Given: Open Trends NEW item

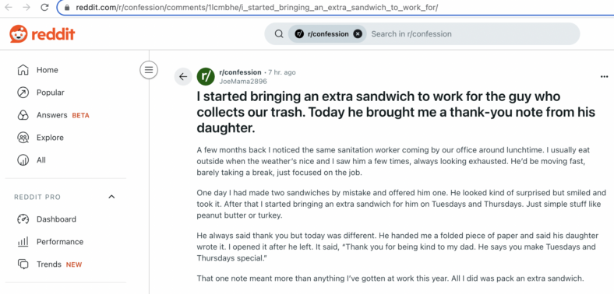Looking at the screenshot, I should click(x=59, y=264).
